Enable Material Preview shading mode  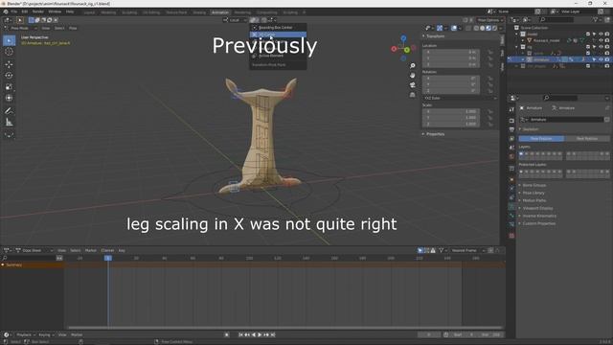pyautogui.click(x=488, y=28)
